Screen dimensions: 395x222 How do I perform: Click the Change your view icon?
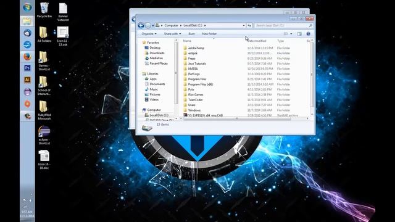(286, 34)
